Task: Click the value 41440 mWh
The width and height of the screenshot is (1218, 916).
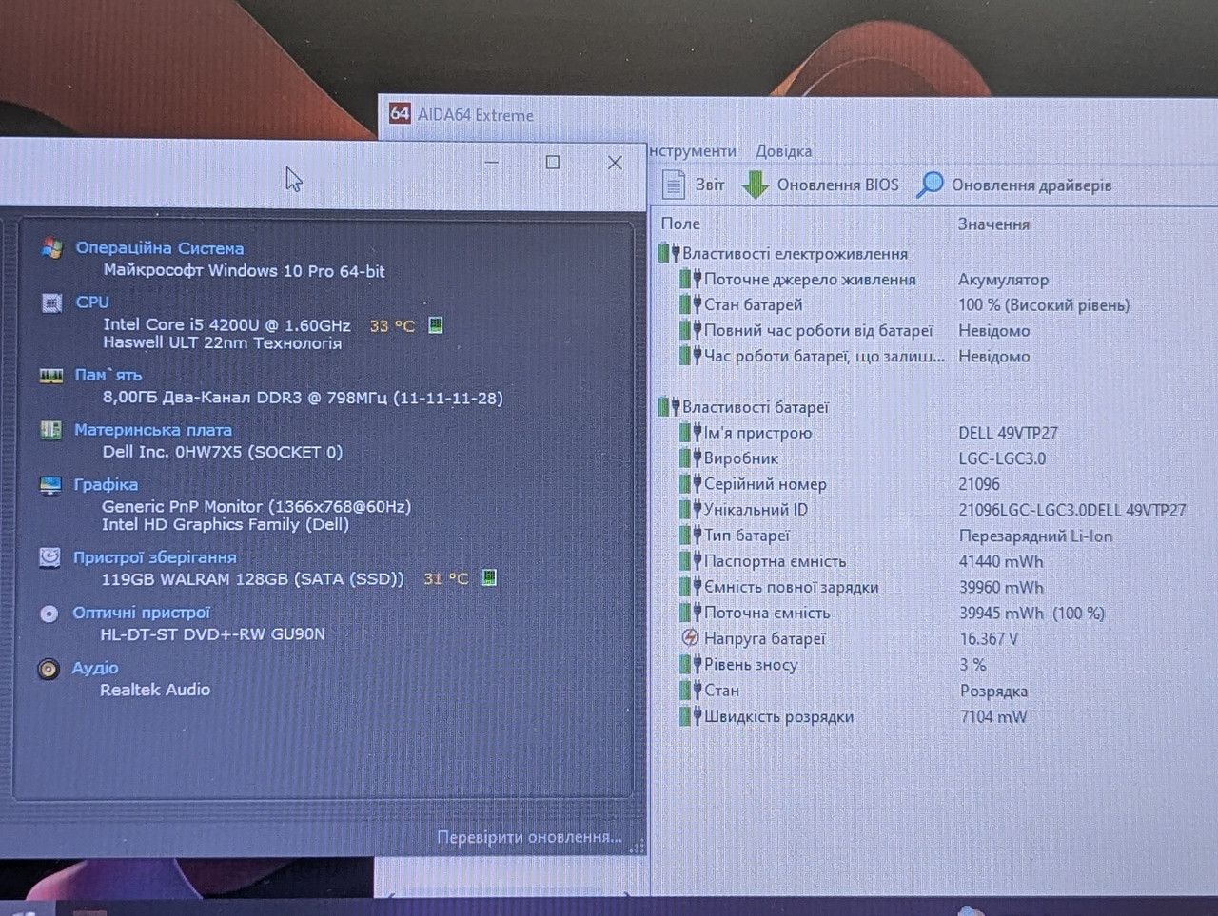Action: [x=1001, y=561]
